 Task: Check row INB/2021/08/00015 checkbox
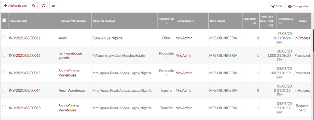point(4,72)
